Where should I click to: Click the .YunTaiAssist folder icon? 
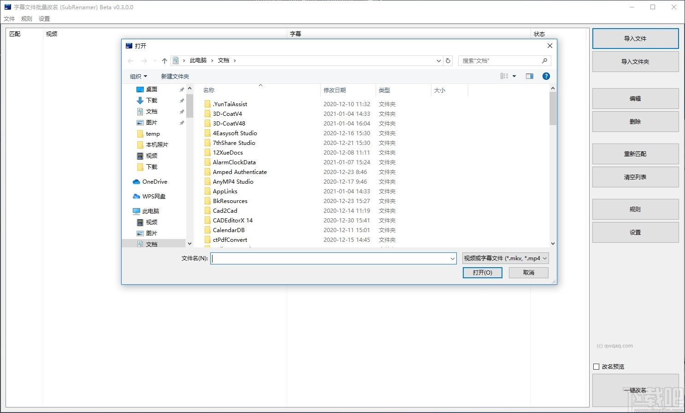[x=207, y=104]
